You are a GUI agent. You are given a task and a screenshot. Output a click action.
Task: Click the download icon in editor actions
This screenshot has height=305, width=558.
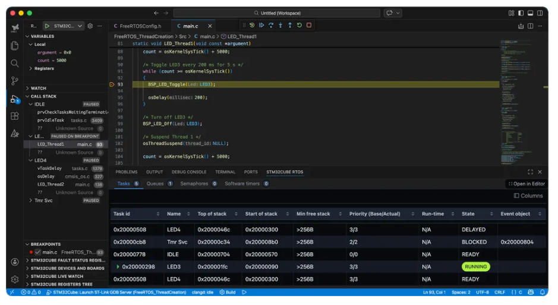521,26
